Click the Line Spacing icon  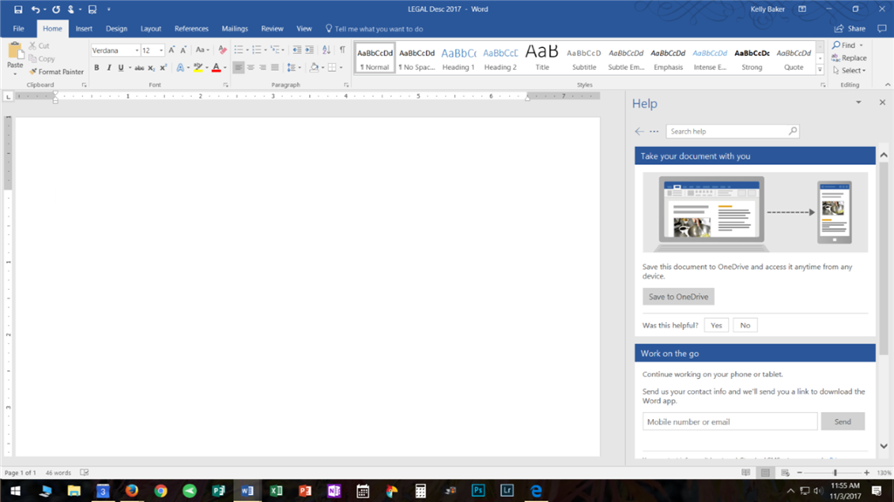[x=292, y=68]
